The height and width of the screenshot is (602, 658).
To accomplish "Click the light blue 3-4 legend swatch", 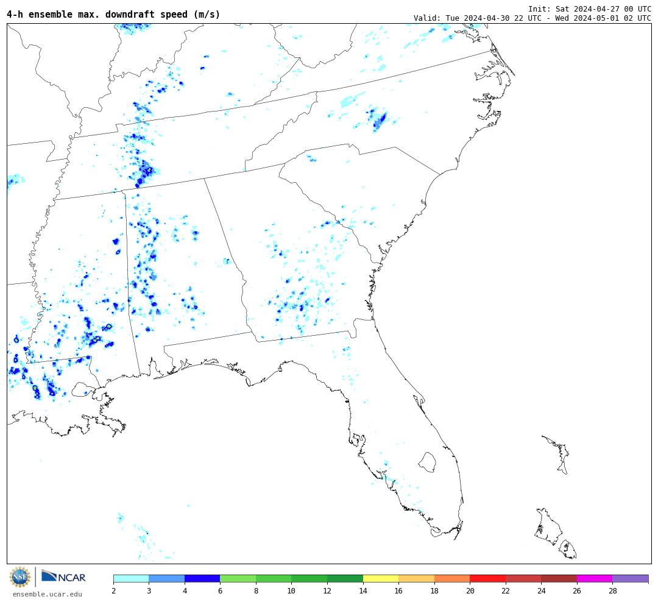I will coord(166,578).
